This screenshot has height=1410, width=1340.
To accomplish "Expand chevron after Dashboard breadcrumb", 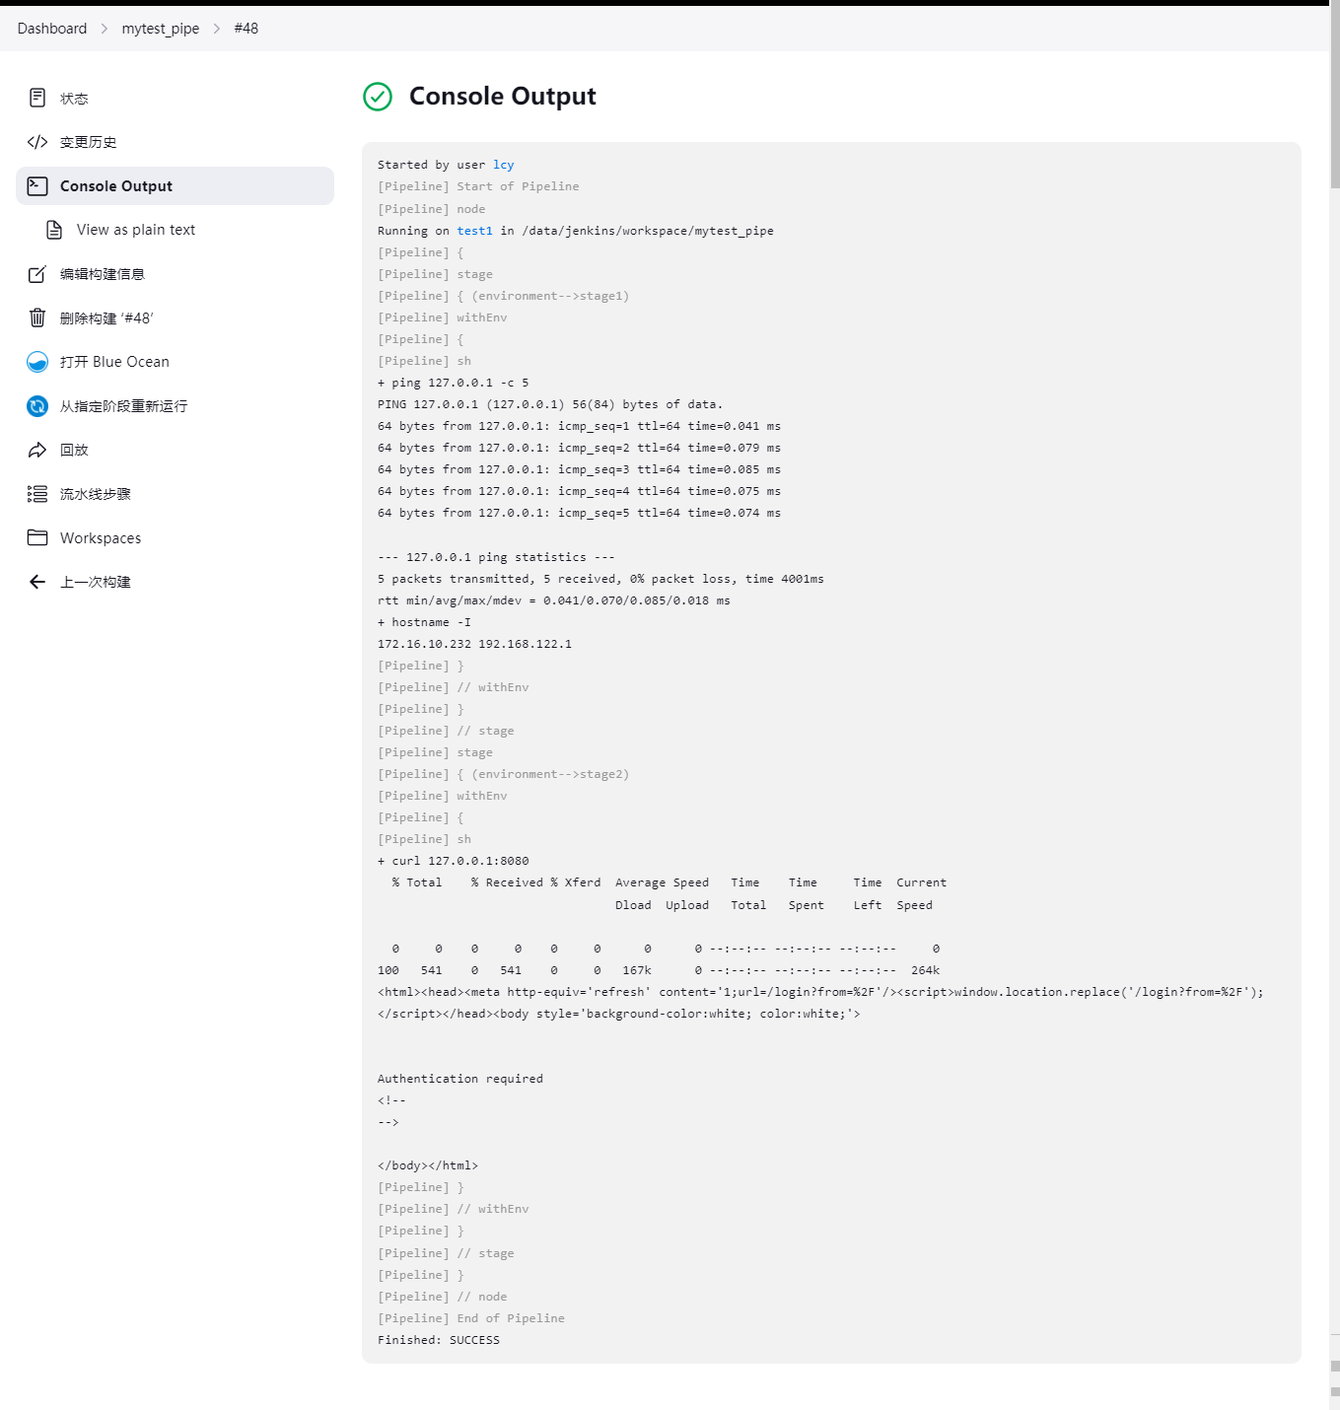I will click(105, 29).
